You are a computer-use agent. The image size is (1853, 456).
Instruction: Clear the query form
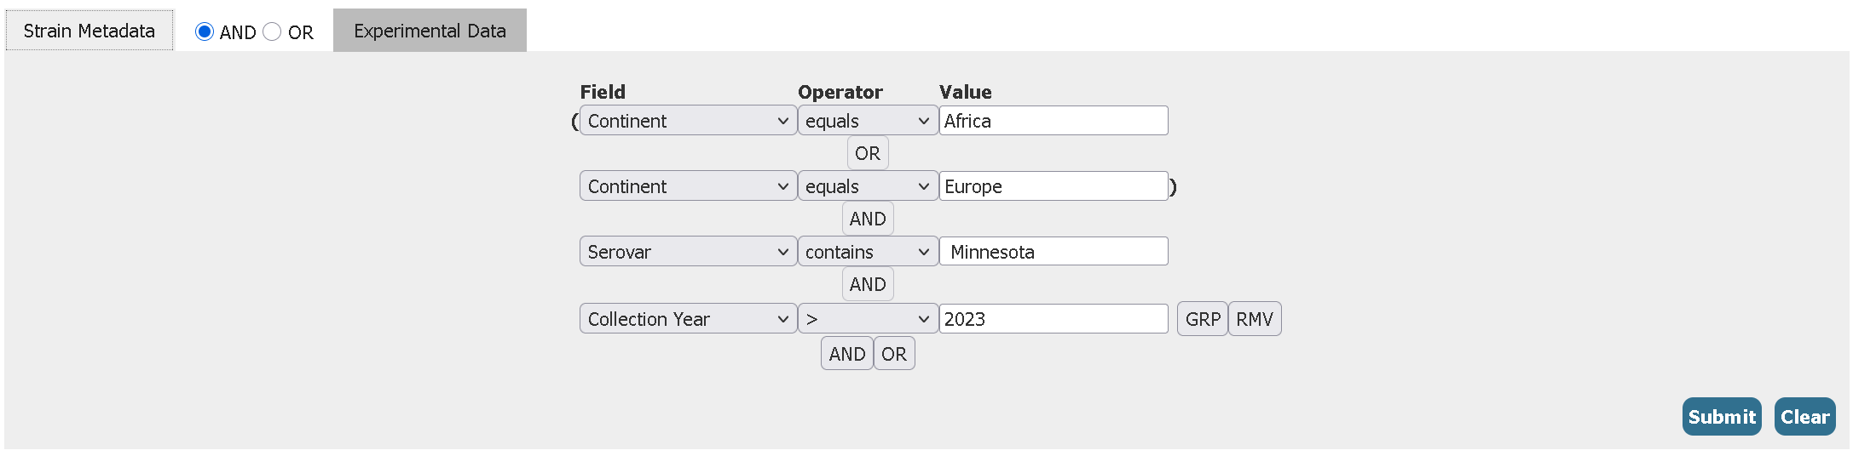pyautogui.click(x=1804, y=417)
